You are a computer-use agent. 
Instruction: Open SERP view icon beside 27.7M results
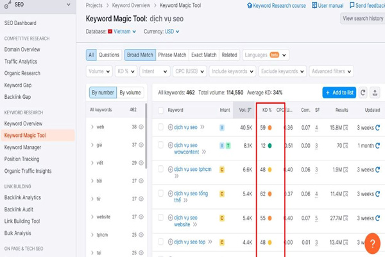click(346, 218)
